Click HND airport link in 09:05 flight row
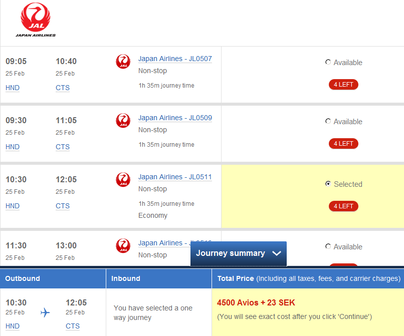 pos(13,88)
